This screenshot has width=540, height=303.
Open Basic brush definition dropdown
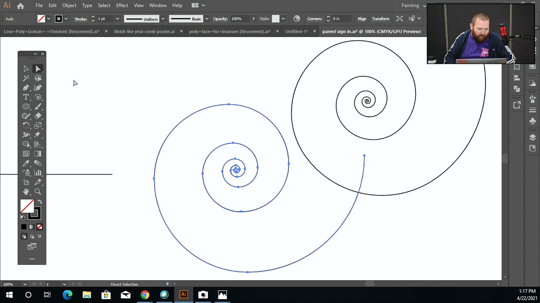click(x=206, y=19)
